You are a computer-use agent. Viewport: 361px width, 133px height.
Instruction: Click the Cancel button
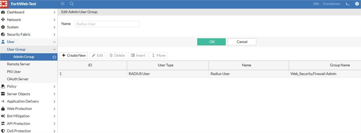point(242,42)
